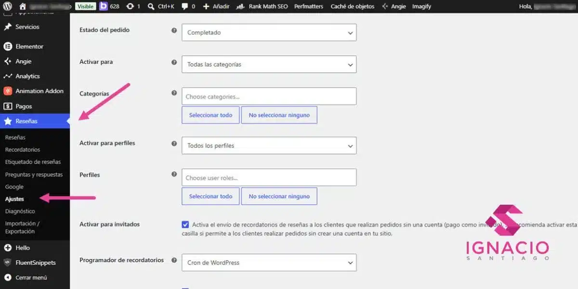This screenshot has width=578, height=289.
Task: Open the WordPress logo menu
Action: tap(8, 6)
